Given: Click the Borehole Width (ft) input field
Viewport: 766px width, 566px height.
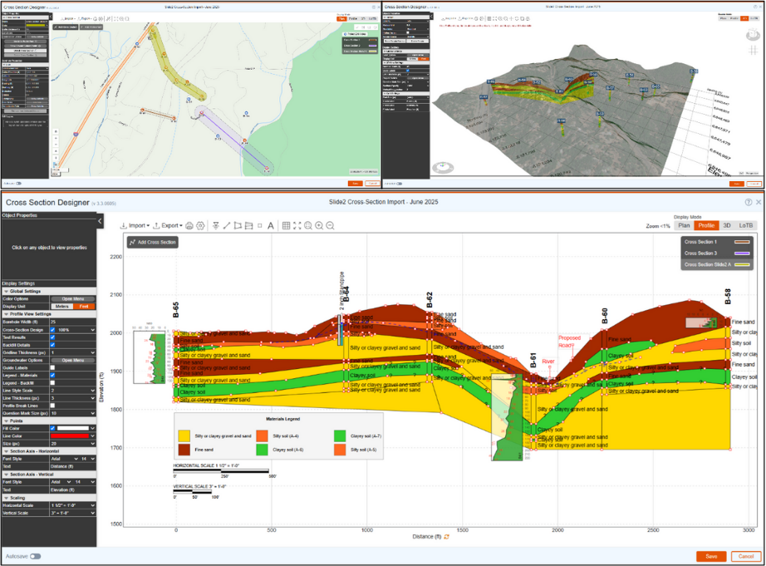Looking at the screenshot, I should [x=73, y=322].
